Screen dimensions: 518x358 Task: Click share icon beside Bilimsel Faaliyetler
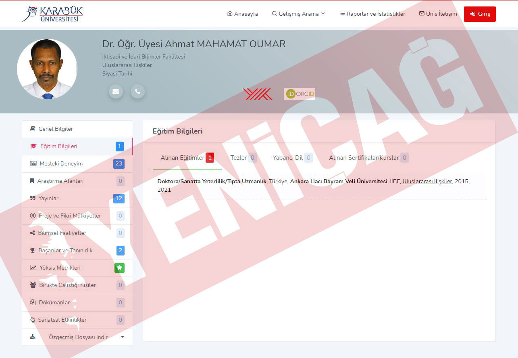[x=33, y=233]
